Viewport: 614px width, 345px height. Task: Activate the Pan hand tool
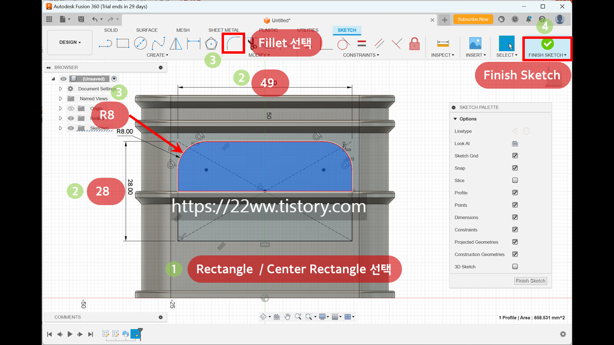click(287, 317)
